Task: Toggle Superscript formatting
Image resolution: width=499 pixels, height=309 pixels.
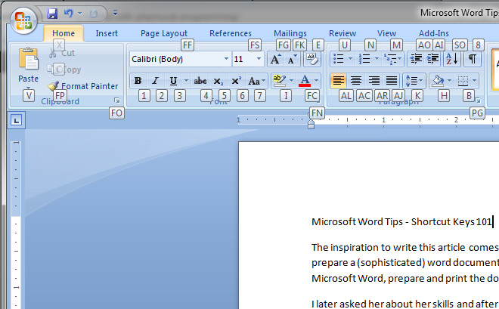Action: tap(236, 81)
